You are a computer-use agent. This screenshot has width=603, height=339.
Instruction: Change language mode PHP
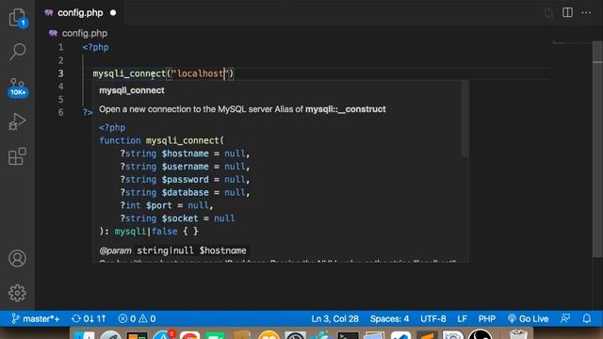click(487, 318)
